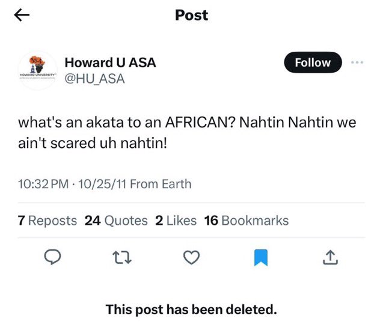This screenshot has height=336, width=383.
Task: Like the post with heart icon
Action: point(191,257)
